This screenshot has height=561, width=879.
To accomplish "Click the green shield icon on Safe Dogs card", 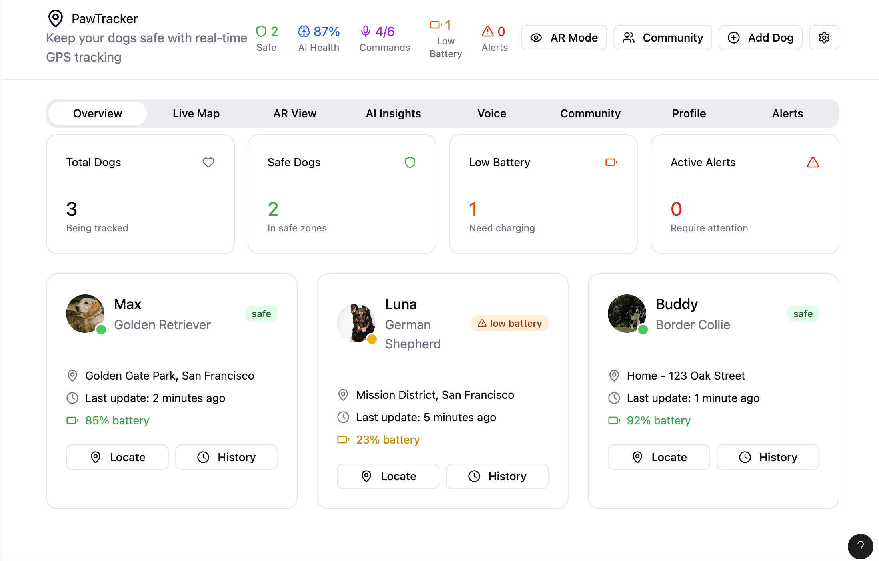I will tap(410, 162).
